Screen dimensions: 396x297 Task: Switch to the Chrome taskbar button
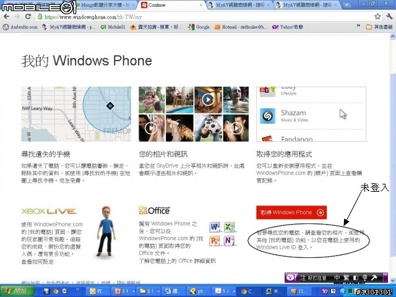(x=249, y=291)
